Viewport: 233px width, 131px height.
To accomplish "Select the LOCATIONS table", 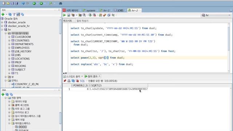I will (x=22, y=59).
